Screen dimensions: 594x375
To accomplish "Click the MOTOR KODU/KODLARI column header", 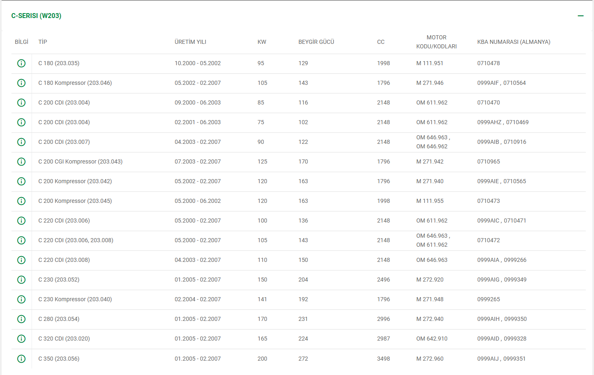I will click(x=436, y=42).
